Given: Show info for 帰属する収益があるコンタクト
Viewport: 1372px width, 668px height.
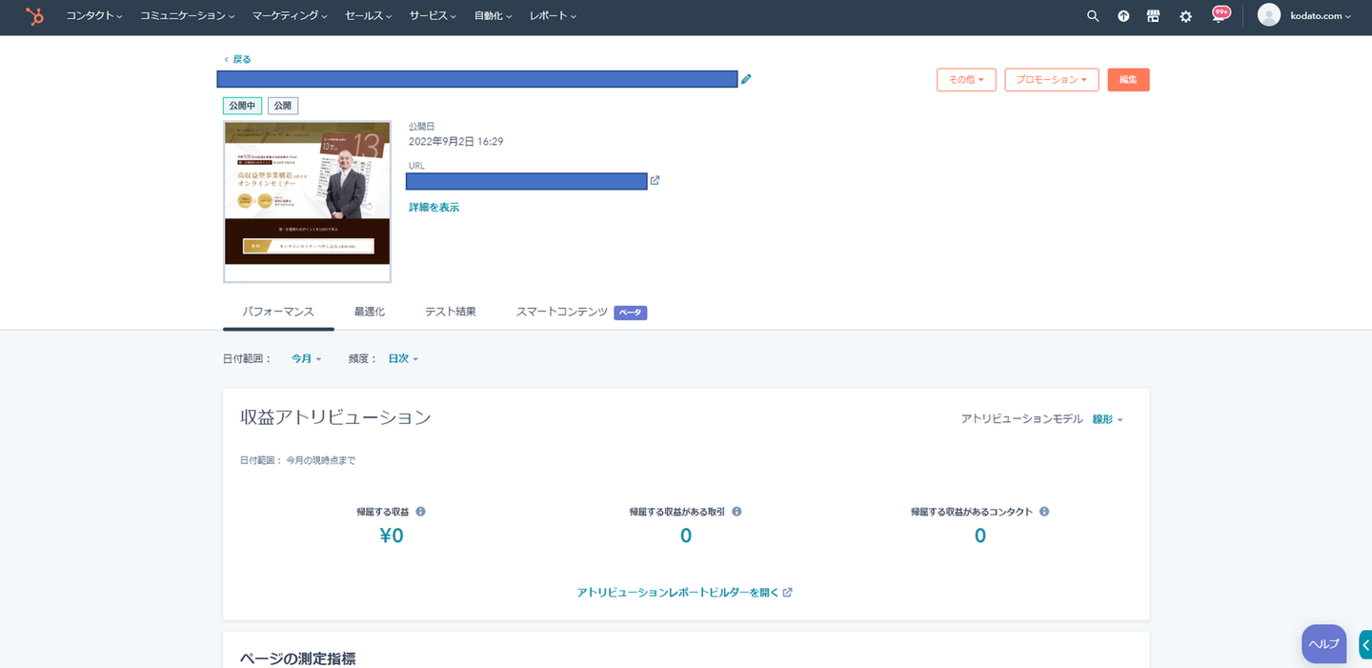Looking at the screenshot, I should click(1044, 512).
